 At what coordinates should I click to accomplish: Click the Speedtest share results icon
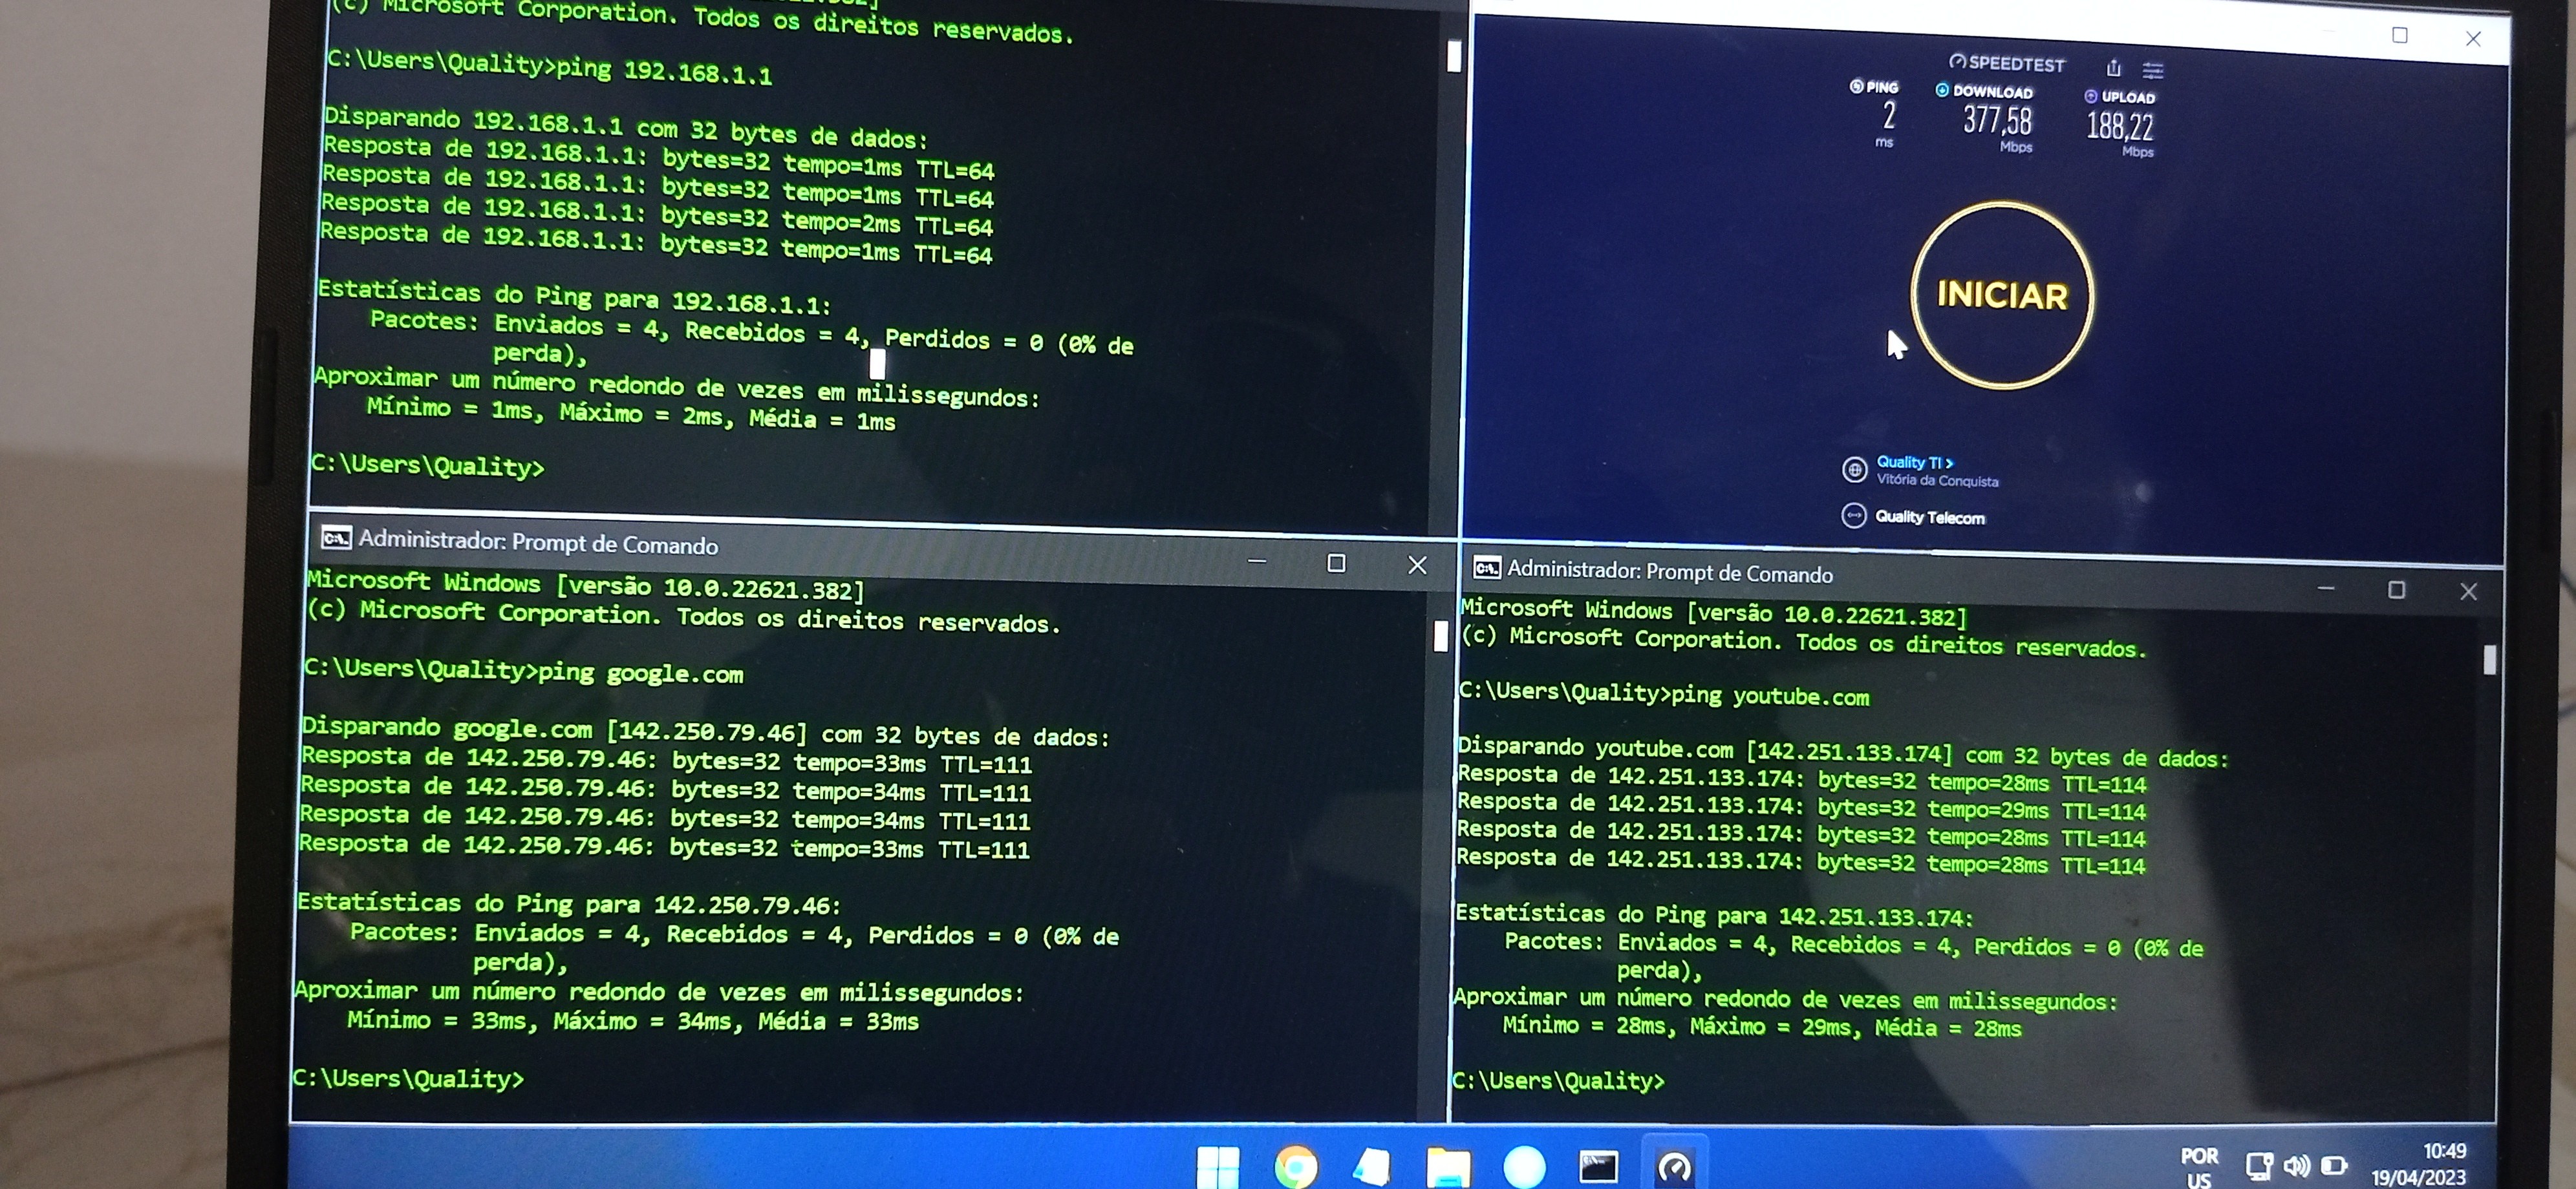pos(2113,68)
